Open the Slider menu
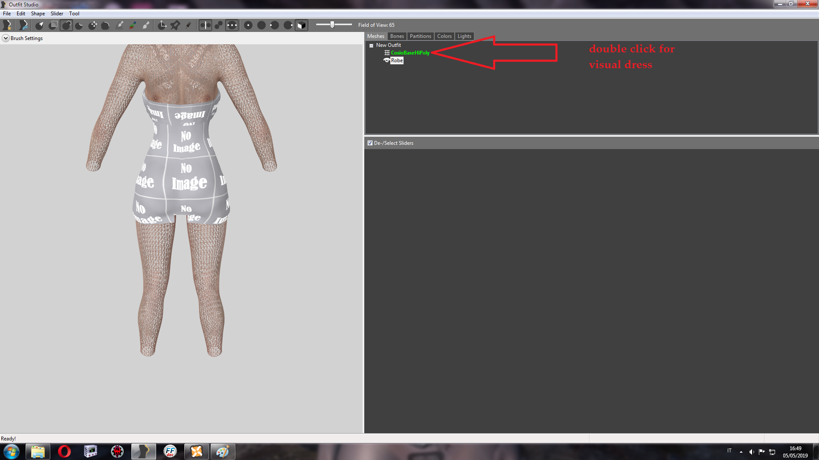The height and width of the screenshot is (460, 819). [x=57, y=14]
